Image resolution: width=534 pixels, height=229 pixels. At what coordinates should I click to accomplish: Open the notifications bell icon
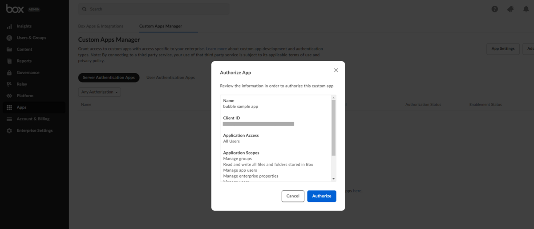pyautogui.click(x=526, y=9)
